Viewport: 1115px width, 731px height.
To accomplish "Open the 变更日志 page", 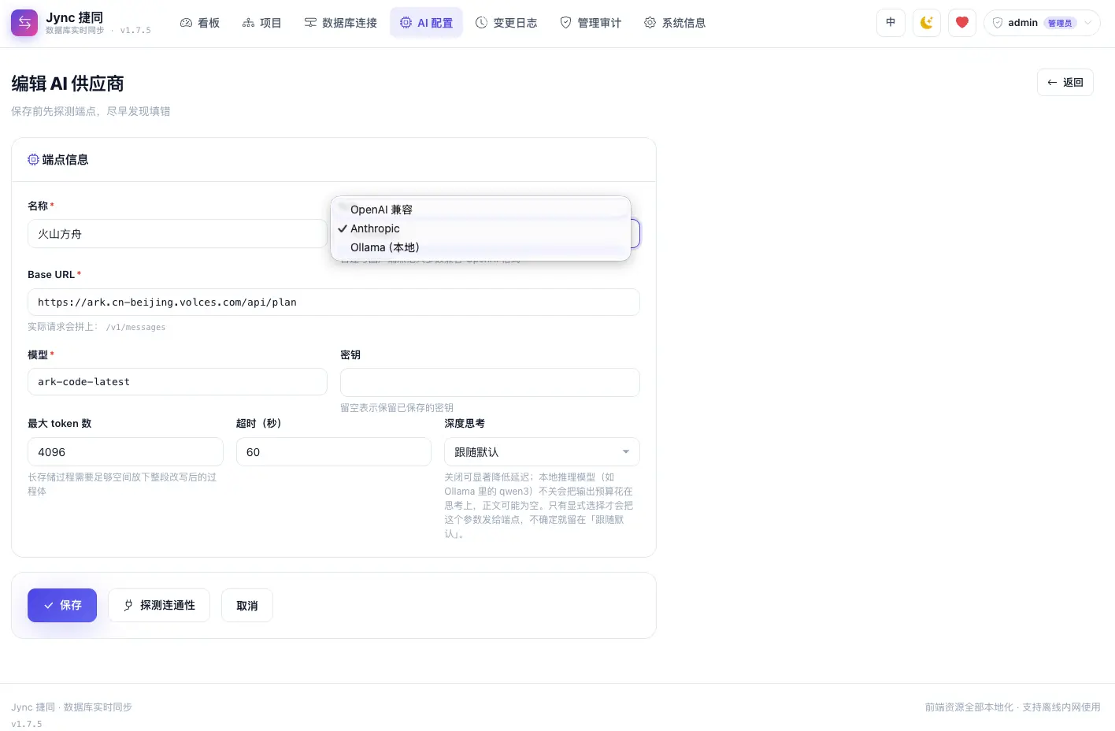I will click(x=506, y=23).
